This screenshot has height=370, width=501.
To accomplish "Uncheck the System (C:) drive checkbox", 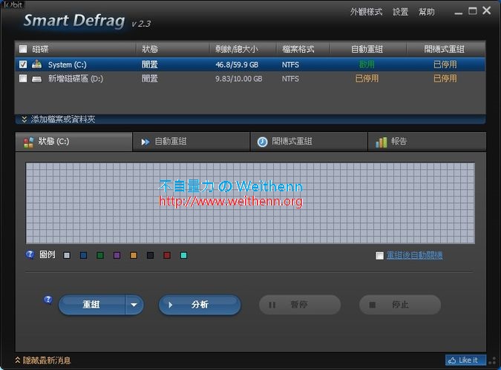I will (23, 65).
